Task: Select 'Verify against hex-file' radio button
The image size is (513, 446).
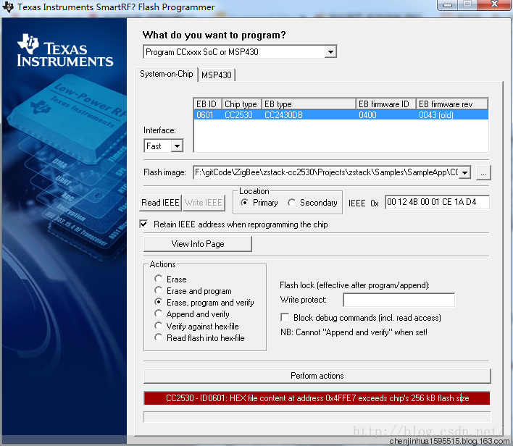Action: [159, 326]
